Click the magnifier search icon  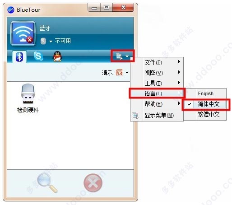click(x=47, y=182)
